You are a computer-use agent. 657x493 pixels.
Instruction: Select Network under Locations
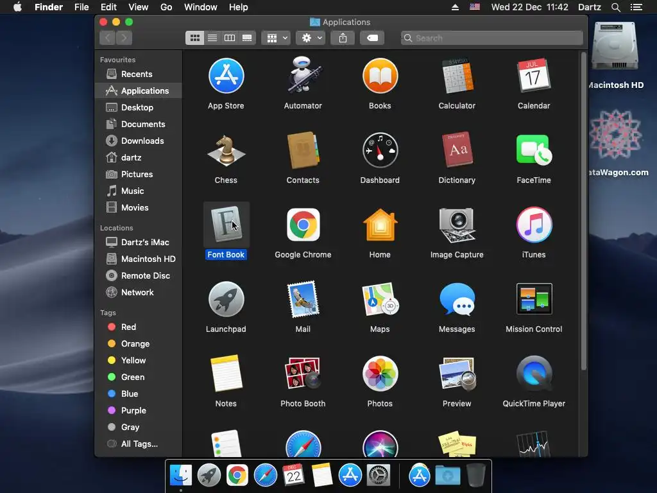[139, 293]
